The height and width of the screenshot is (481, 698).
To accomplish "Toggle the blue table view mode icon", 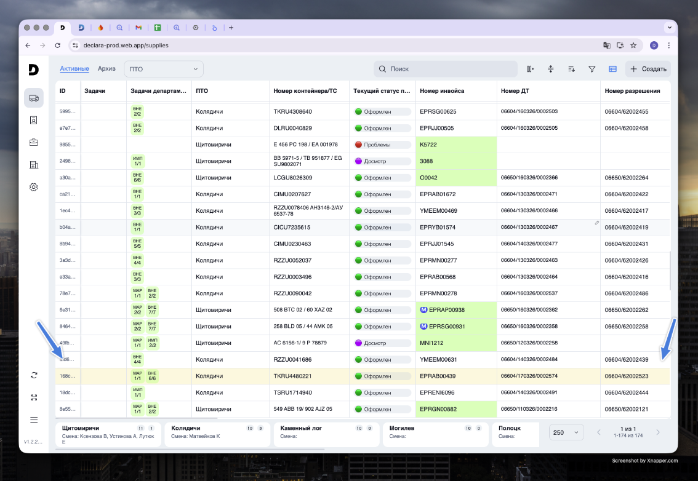I will [613, 69].
